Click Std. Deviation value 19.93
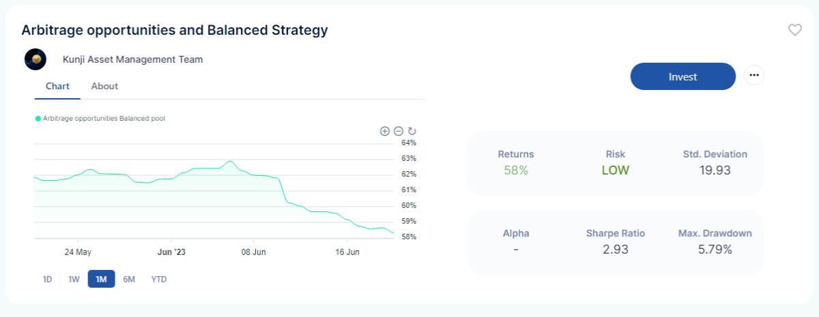 pyautogui.click(x=715, y=170)
